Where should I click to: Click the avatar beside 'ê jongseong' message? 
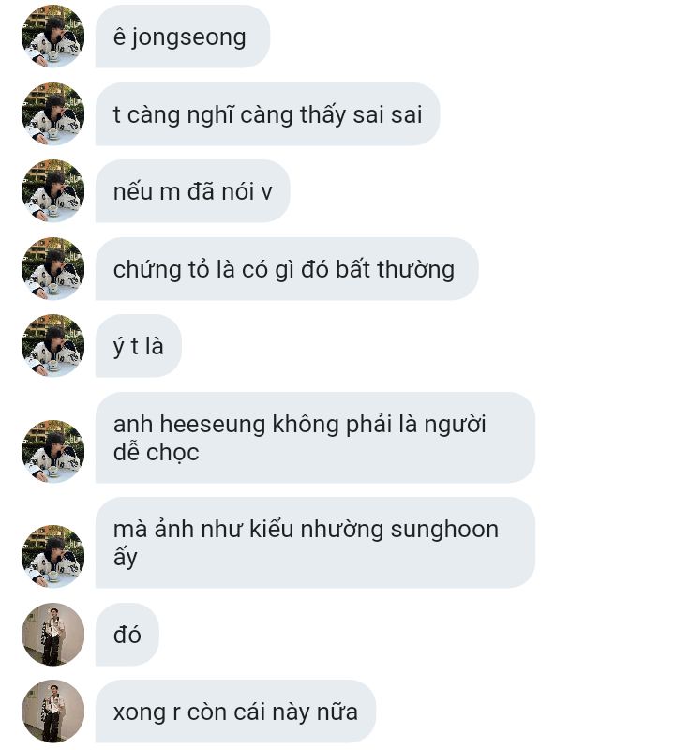(x=52, y=37)
